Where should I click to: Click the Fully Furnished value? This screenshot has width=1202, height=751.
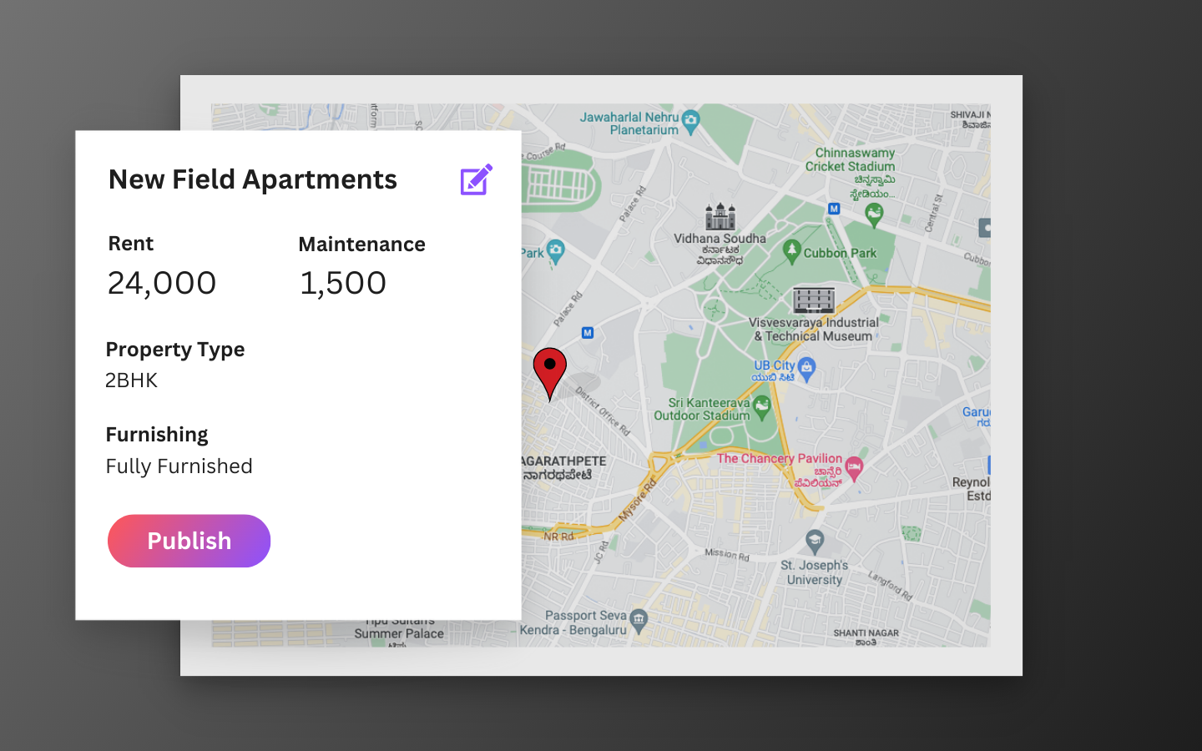click(179, 466)
